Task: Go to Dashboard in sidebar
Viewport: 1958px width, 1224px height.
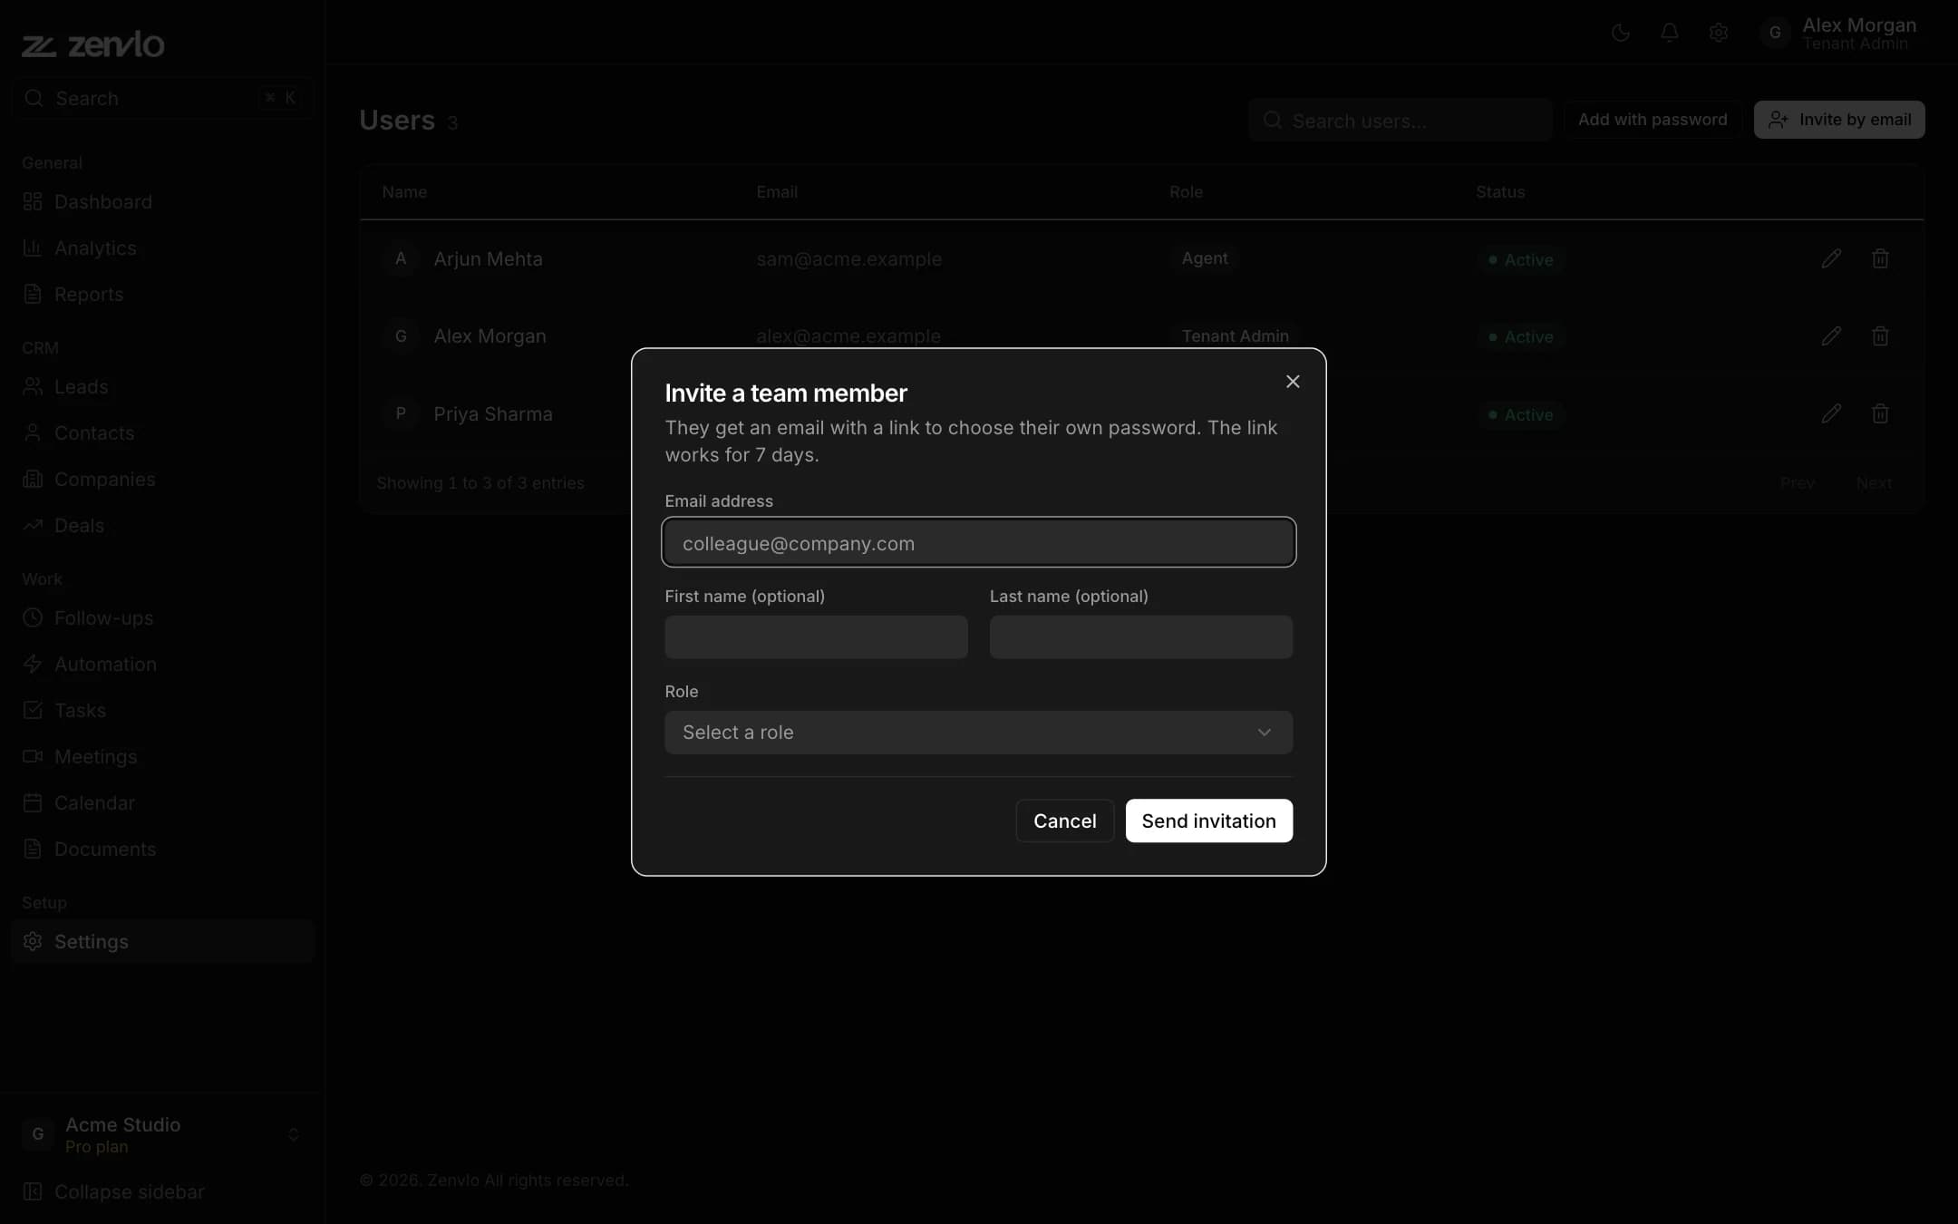Action: (x=162, y=201)
